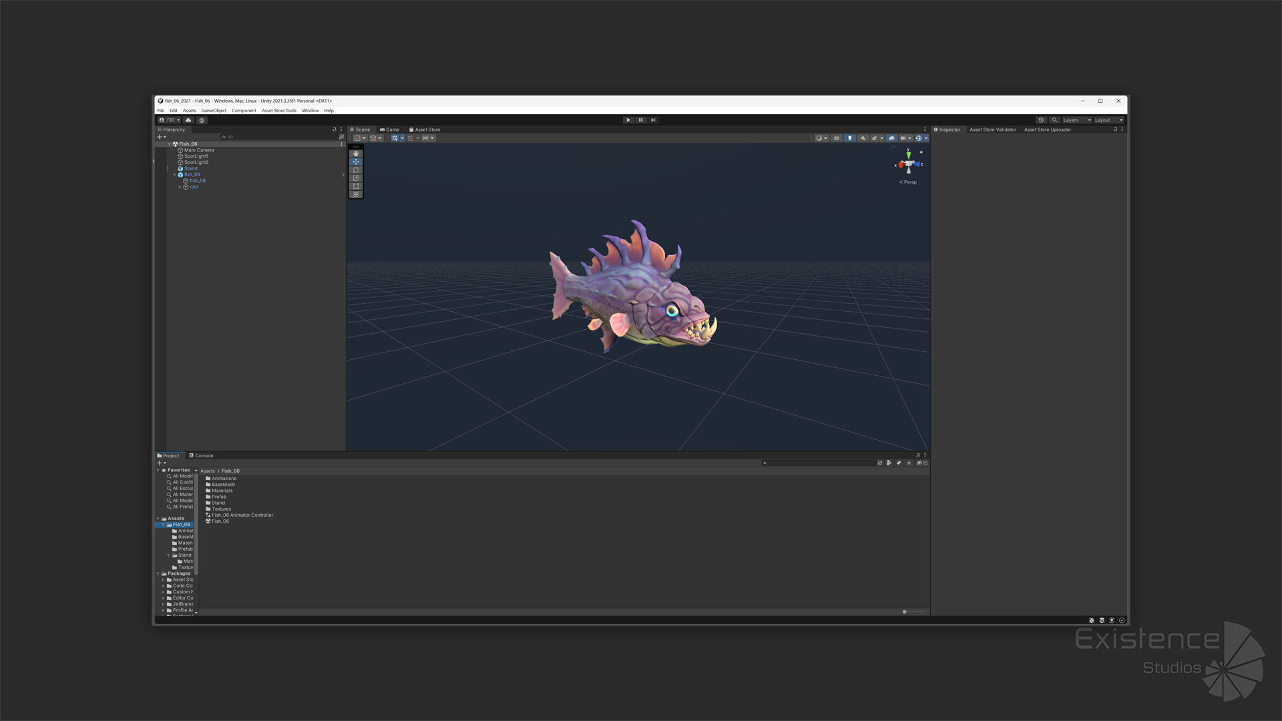
Task: Open the Project panel kebab menu
Action: pyautogui.click(x=925, y=455)
